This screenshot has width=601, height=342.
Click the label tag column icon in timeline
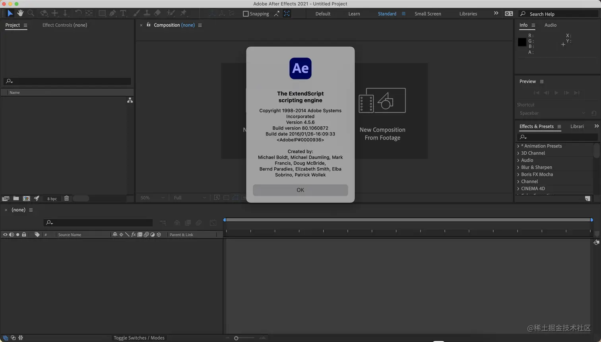(x=37, y=234)
